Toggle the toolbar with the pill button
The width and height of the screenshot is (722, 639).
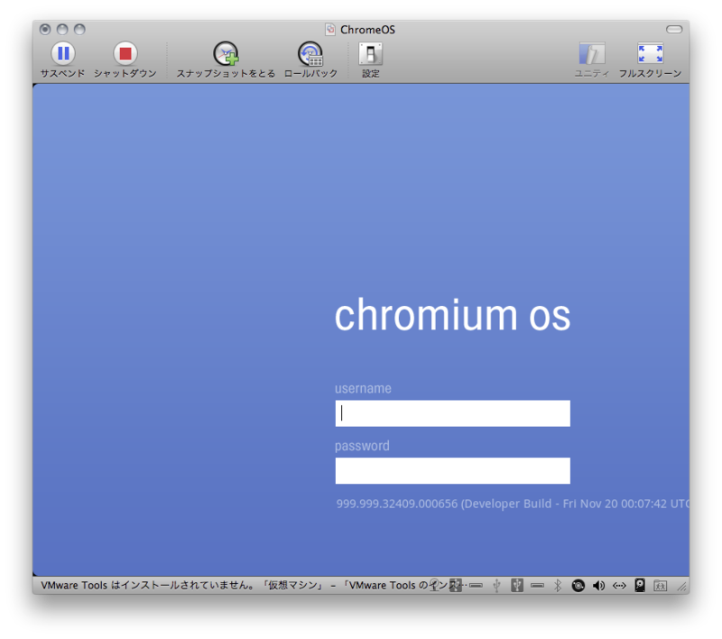pos(674,30)
